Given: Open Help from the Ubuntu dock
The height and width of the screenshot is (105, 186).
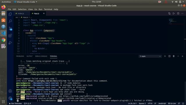Looking at the screenshot, I should [x=3, y=27].
